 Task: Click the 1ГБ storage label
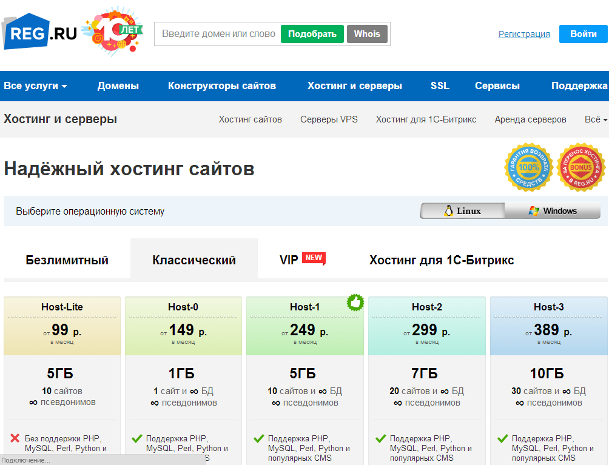(181, 373)
